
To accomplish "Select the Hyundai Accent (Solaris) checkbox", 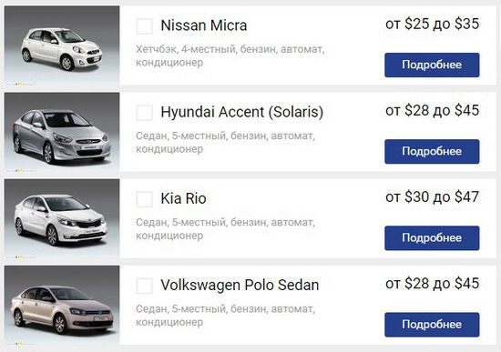I will 145,113.
